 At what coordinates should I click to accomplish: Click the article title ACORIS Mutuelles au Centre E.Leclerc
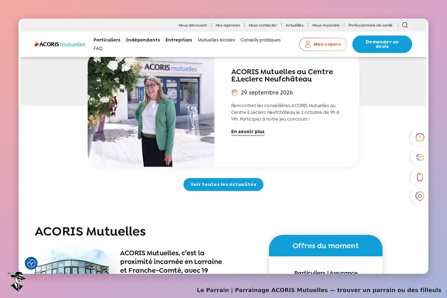pos(282,75)
